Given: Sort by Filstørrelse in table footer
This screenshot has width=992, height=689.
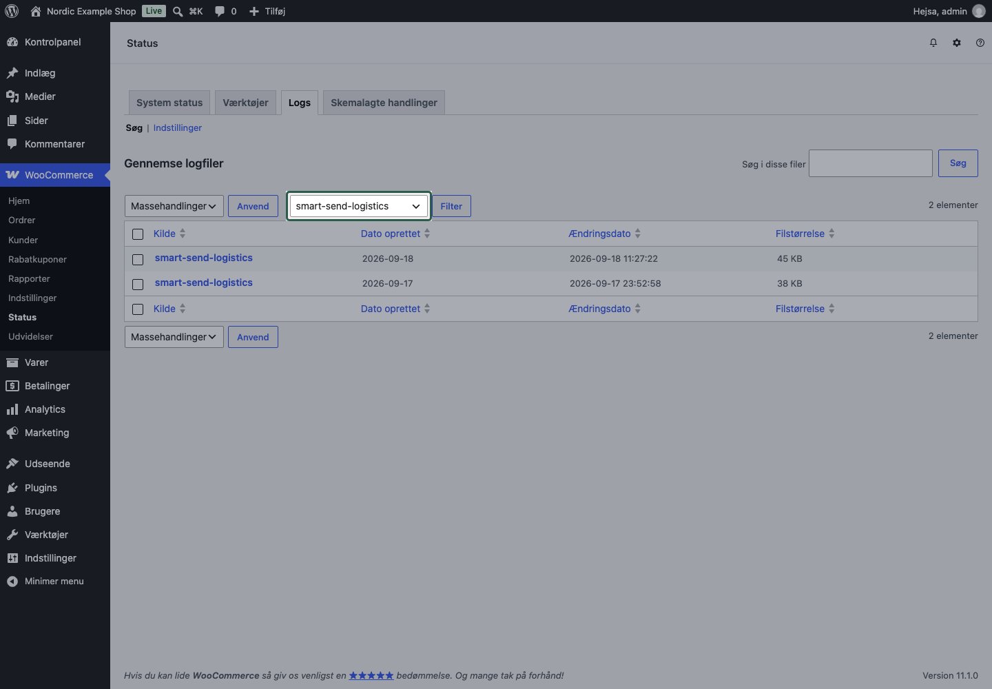Looking at the screenshot, I should 805,309.
